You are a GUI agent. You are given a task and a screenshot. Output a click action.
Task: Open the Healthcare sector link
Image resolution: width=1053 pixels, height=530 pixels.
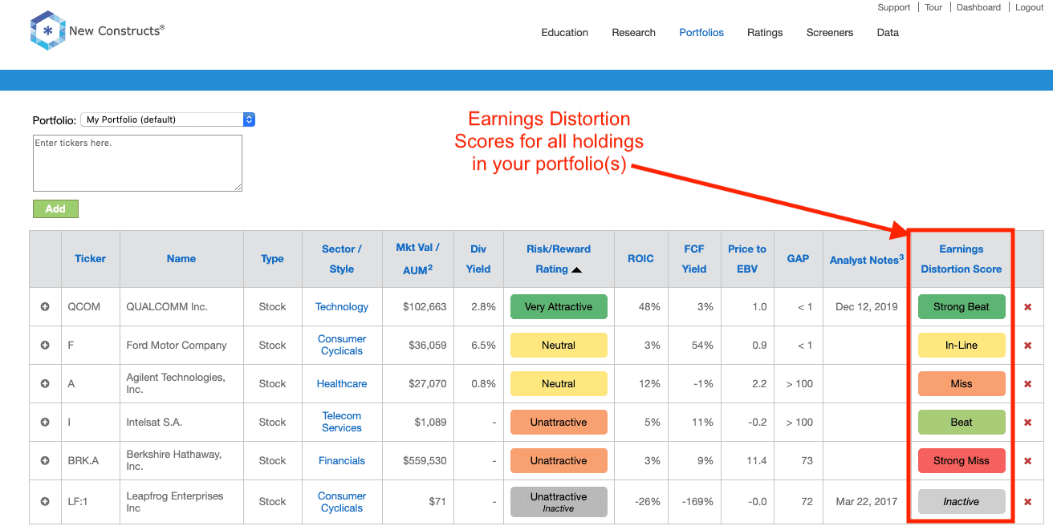342,384
